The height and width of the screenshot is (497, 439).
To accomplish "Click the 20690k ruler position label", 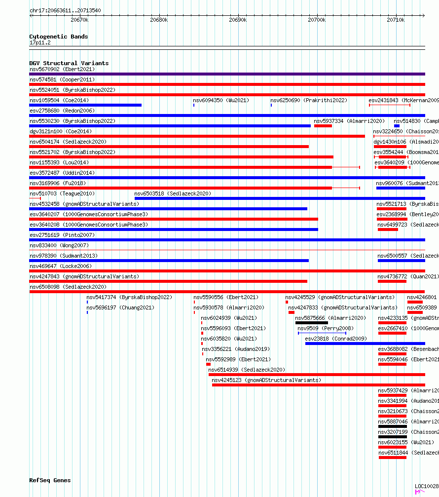I will pos(238,20).
